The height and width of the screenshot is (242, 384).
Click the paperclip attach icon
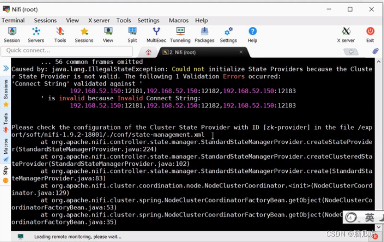point(375,51)
